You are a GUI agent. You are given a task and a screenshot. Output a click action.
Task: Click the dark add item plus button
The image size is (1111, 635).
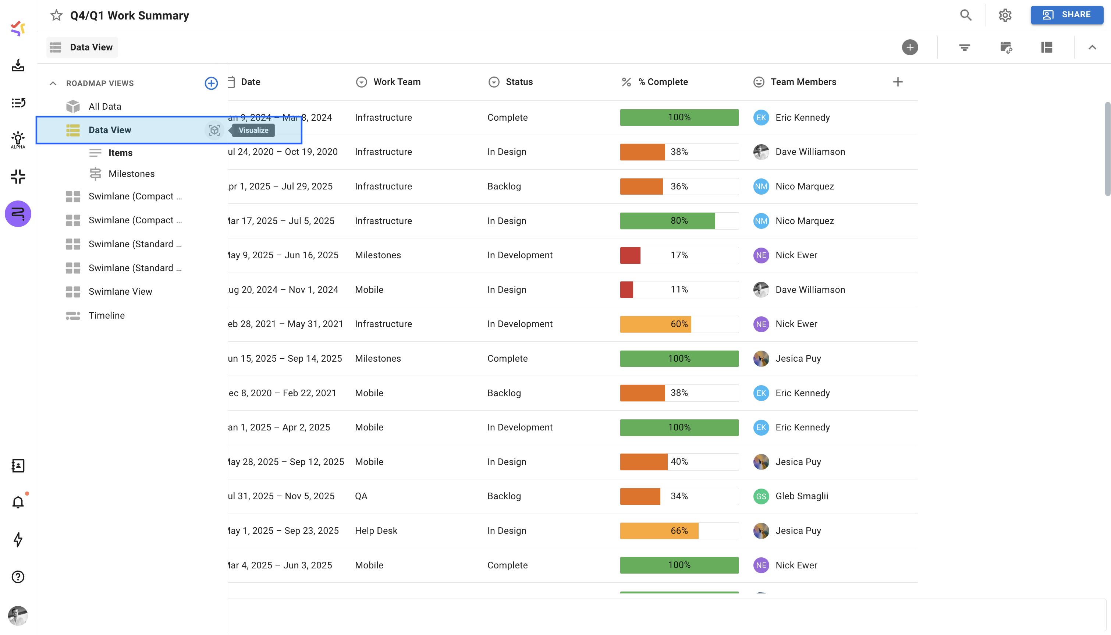point(909,47)
